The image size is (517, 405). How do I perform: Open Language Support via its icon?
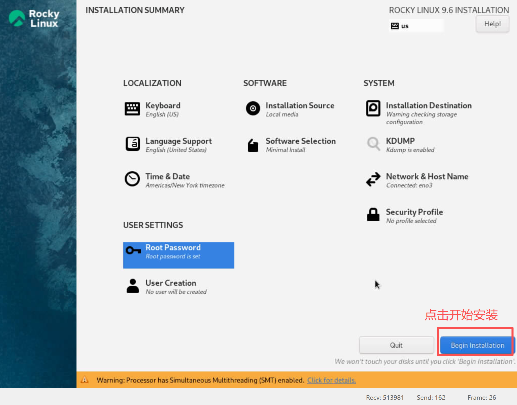coord(133,144)
